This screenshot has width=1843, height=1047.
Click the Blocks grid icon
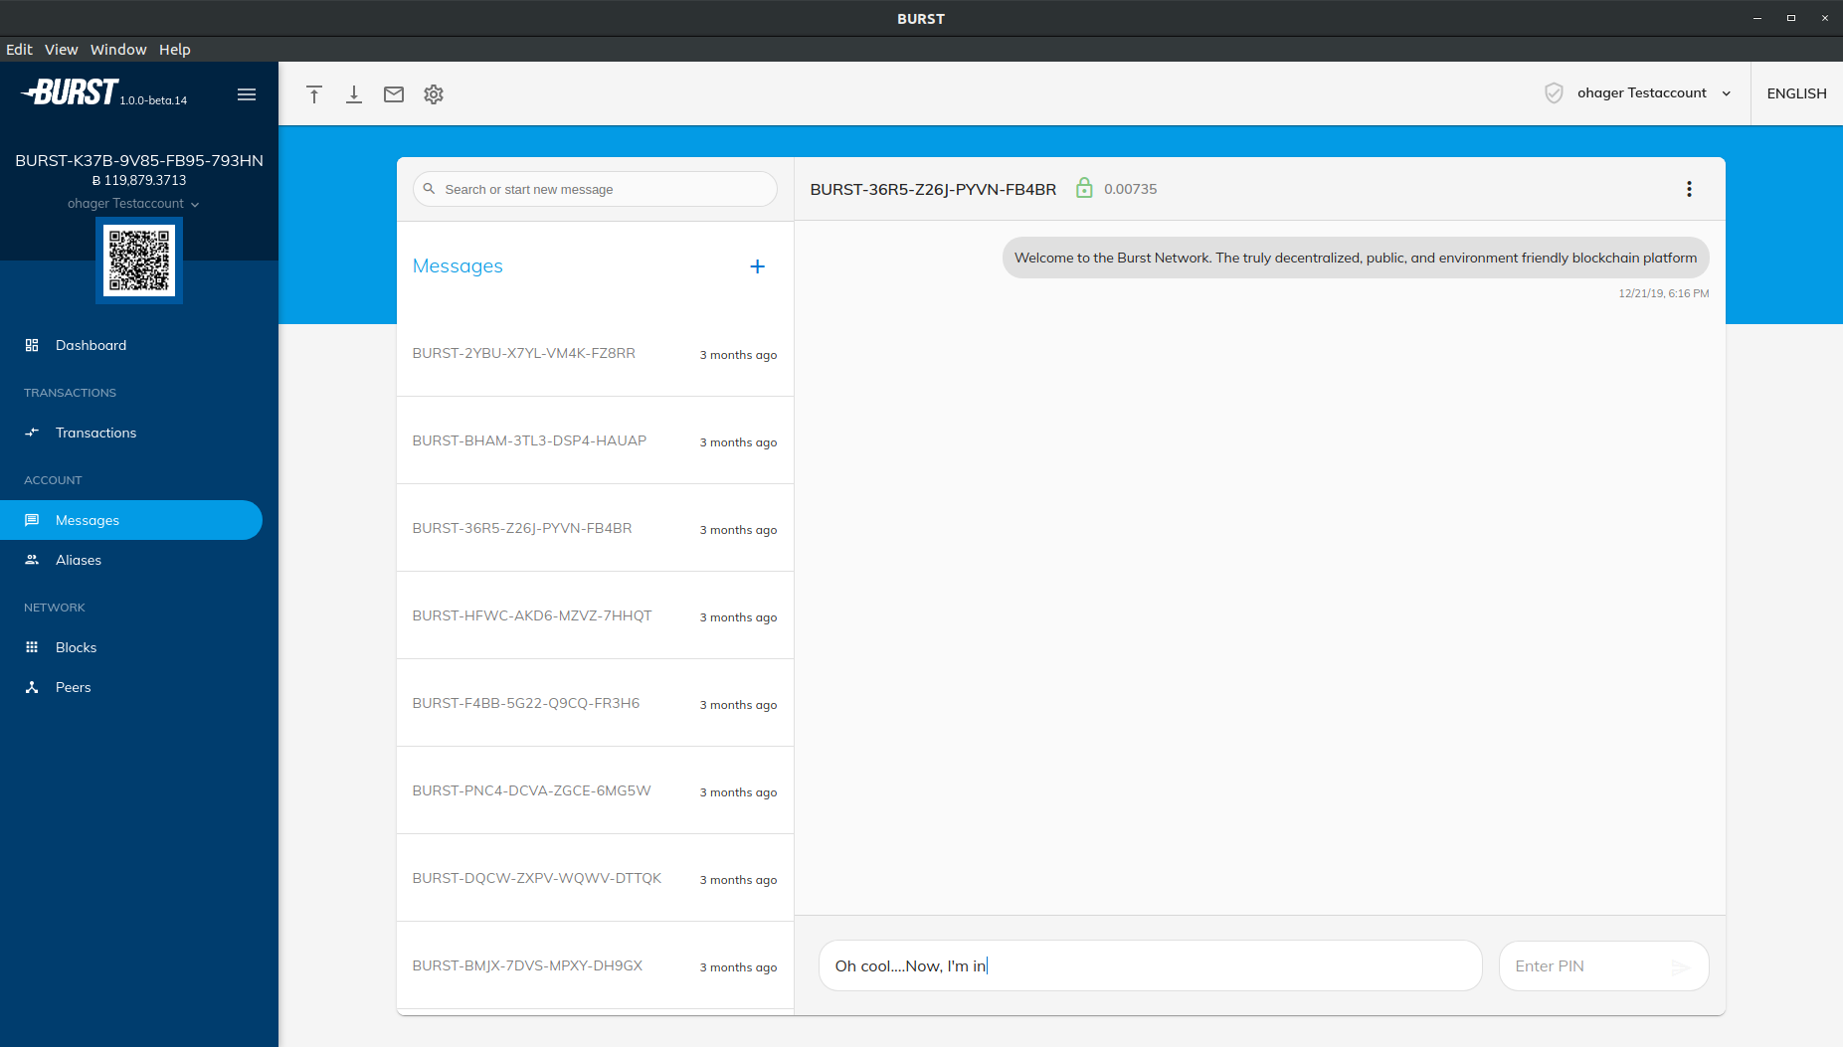pyautogui.click(x=32, y=647)
